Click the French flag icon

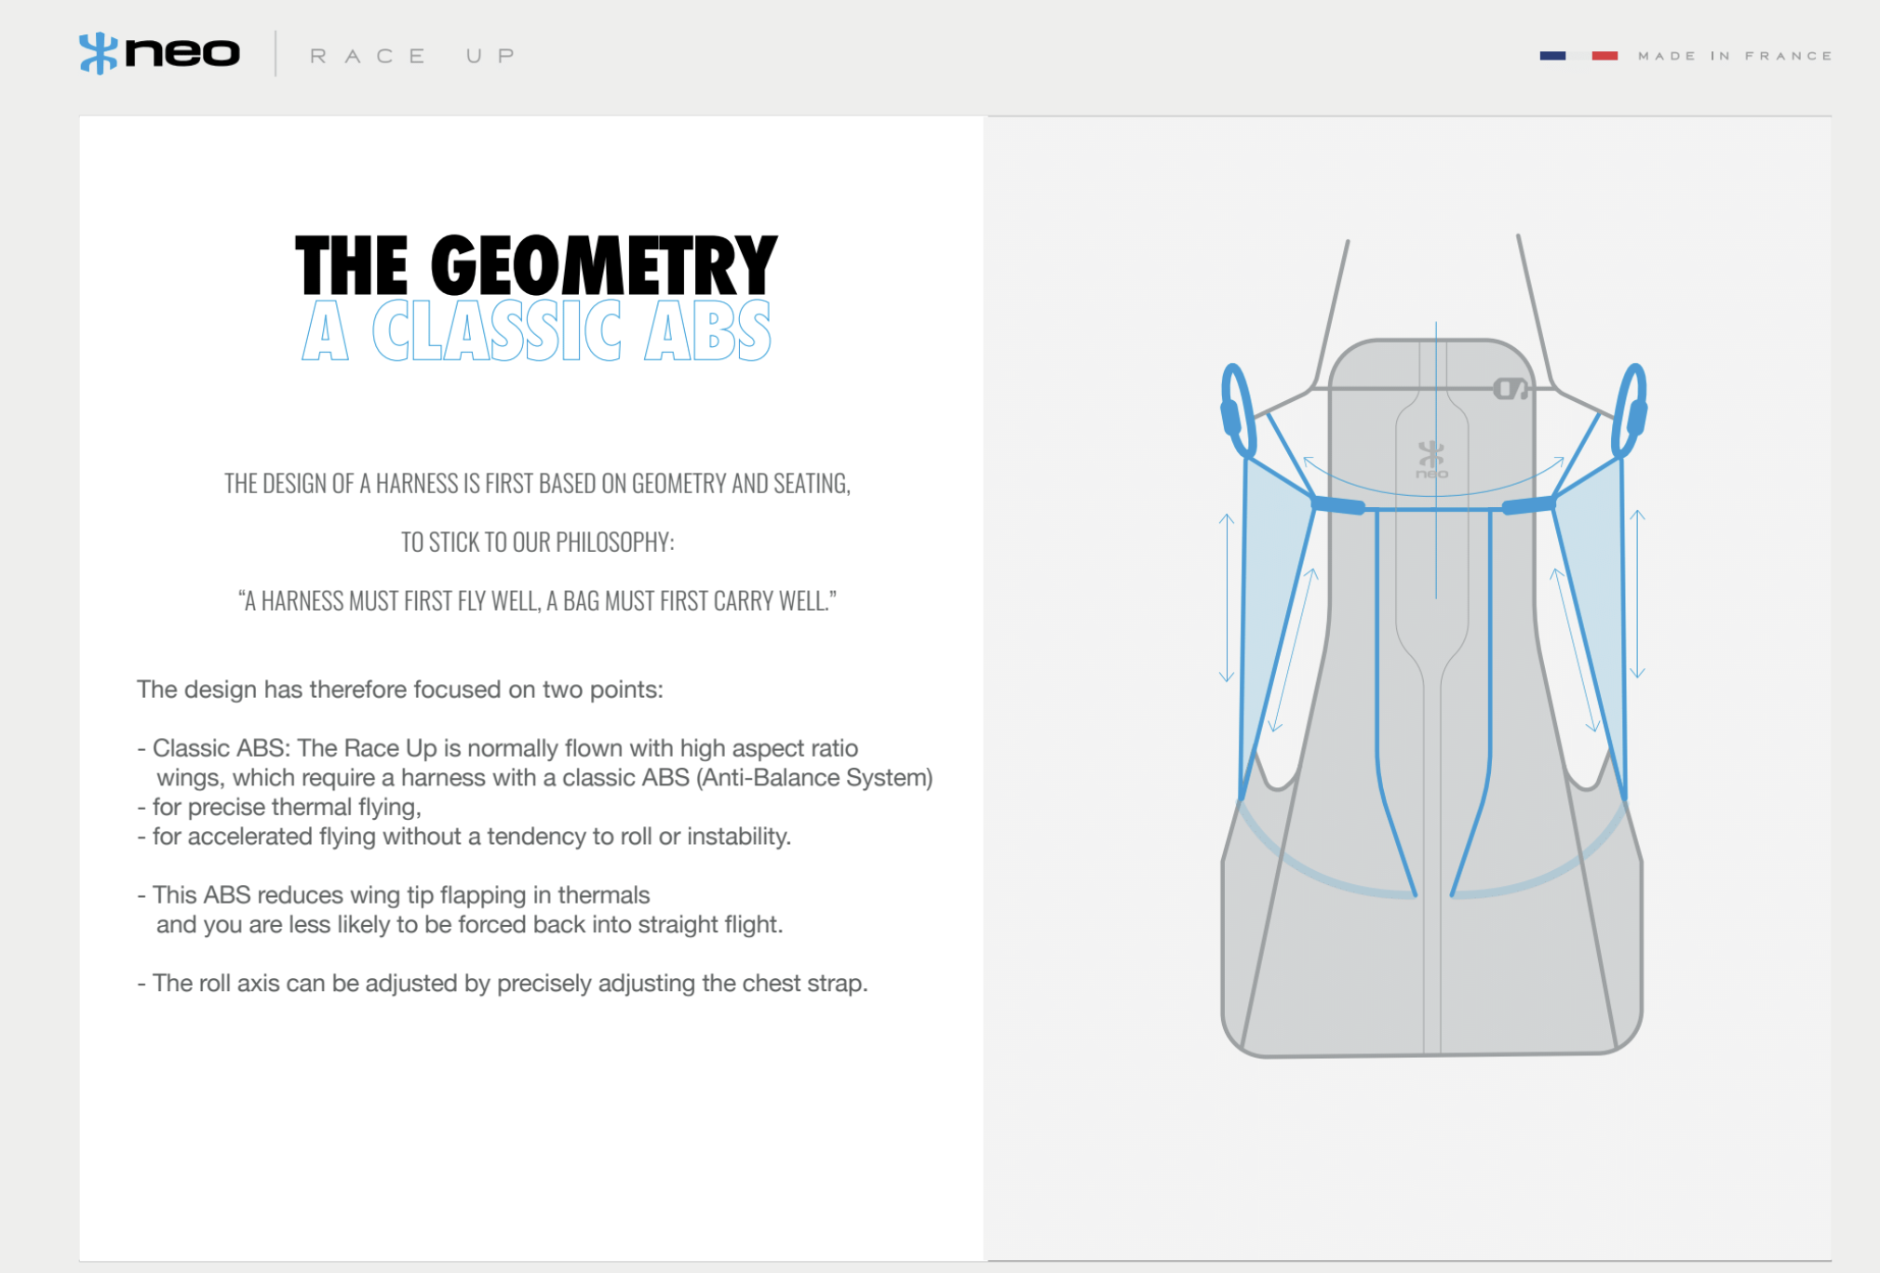(1578, 56)
